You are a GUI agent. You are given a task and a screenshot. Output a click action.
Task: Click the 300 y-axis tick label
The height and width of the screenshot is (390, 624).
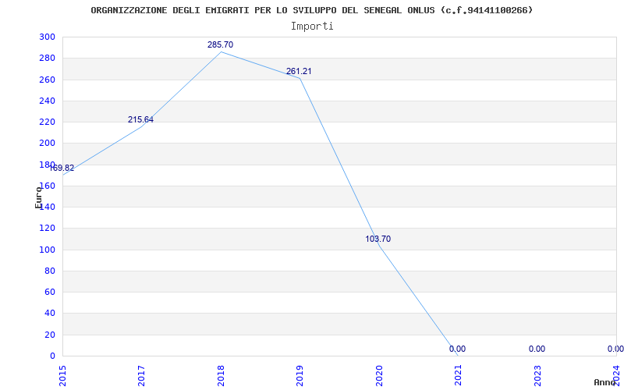point(48,37)
